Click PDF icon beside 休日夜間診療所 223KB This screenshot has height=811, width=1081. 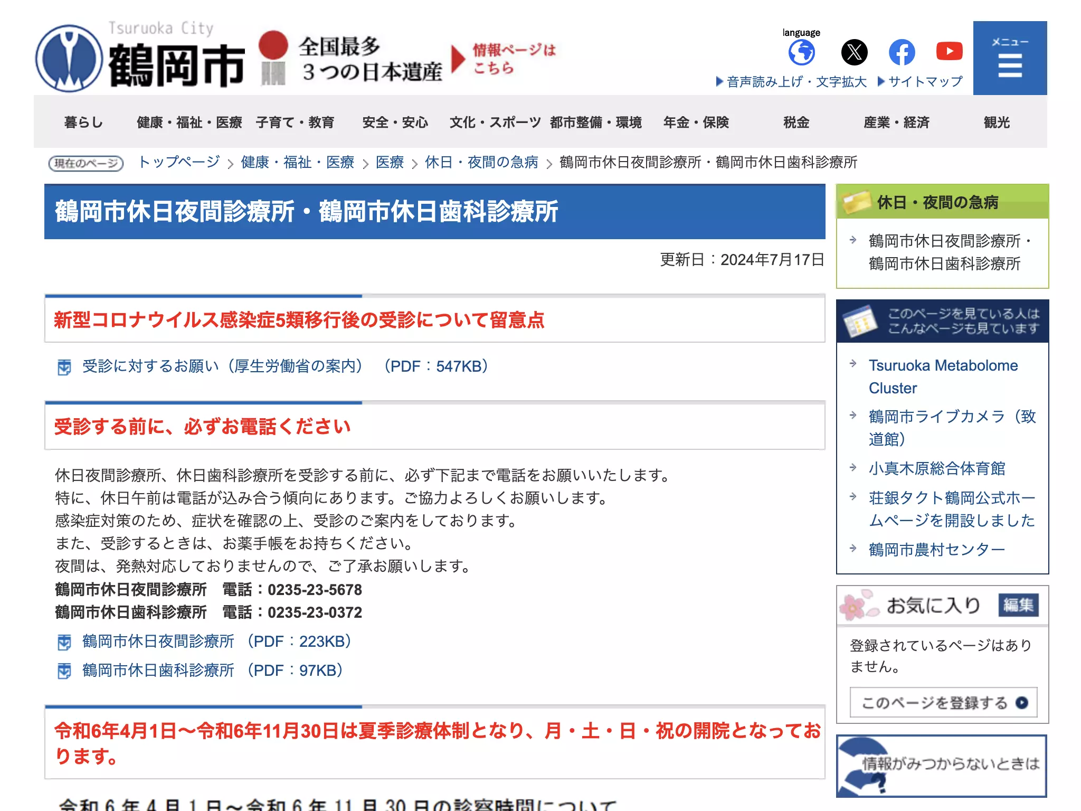coord(64,642)
